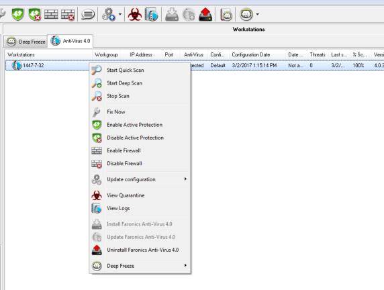384x290 pixels.
Task: Click the magnifier icon beside Stop Scan
Action: pyautogui.click(x=97, y=96)
